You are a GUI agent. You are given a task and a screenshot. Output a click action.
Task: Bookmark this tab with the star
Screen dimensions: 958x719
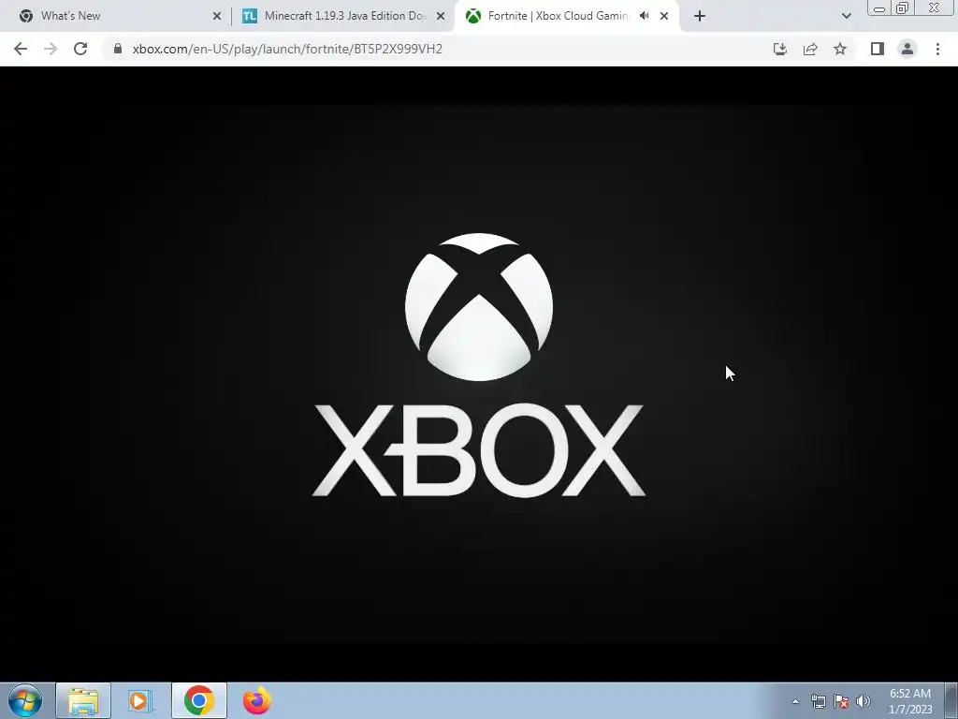(840, 49)
